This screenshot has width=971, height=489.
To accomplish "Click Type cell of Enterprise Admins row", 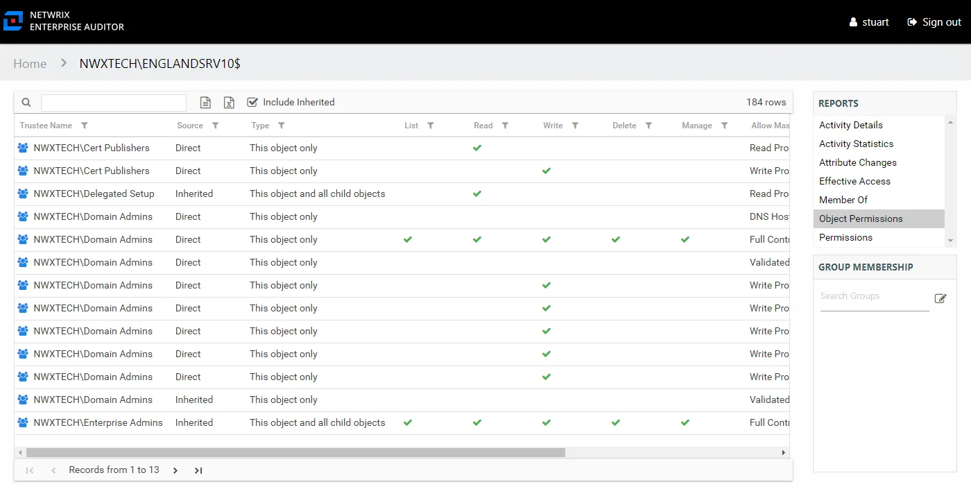I will click(x=317, y=422).
